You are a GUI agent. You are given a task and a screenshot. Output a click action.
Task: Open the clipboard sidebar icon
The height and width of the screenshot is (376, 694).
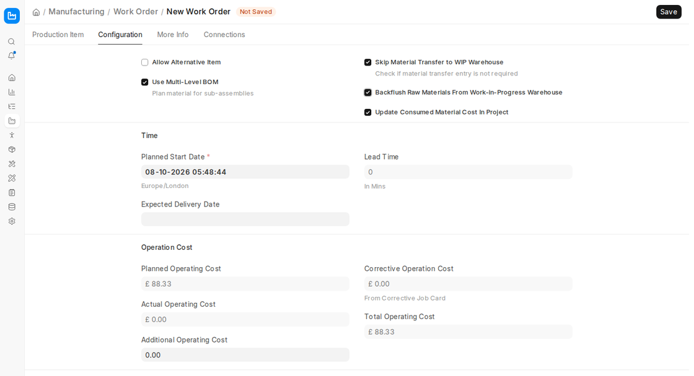click(x=12, y=193)
